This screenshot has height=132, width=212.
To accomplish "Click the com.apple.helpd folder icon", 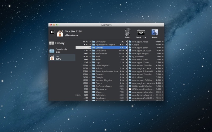I will tap(130, 42).
